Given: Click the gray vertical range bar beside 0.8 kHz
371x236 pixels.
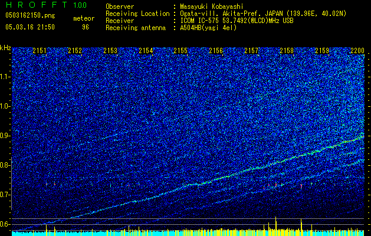Looking at the screenshot, I should [11, 183].
